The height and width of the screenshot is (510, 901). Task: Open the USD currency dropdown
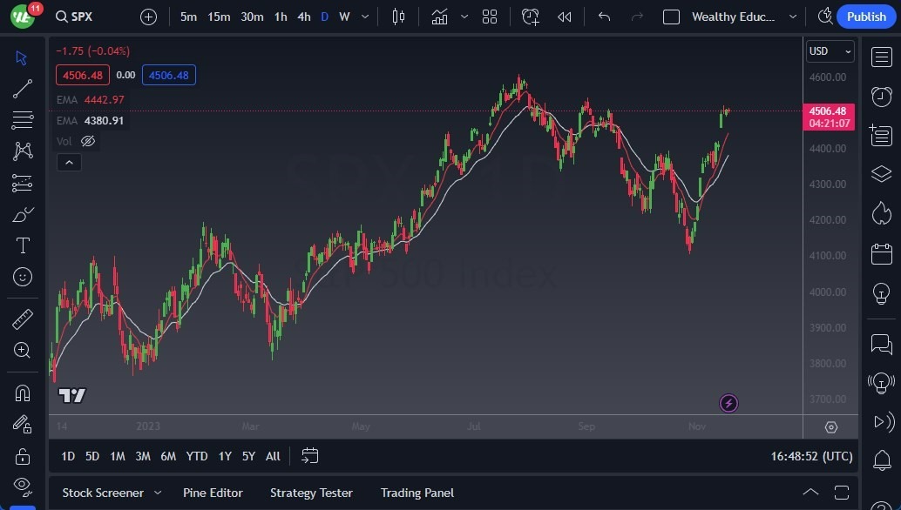[x=829, y=51]
